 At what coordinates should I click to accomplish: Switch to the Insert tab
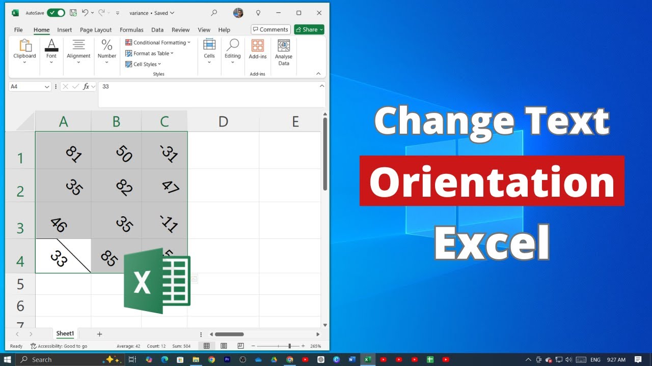pos(65,30)
